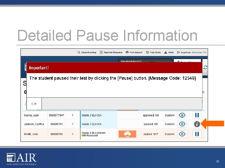Click status approved: 0/0

(x=151, y=115)
